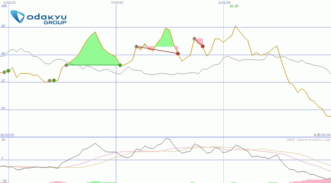331x183 pixels.
Task: Click gray marker starting the long dark-red line
Action: pyautogui.click(x=136, y=46)
